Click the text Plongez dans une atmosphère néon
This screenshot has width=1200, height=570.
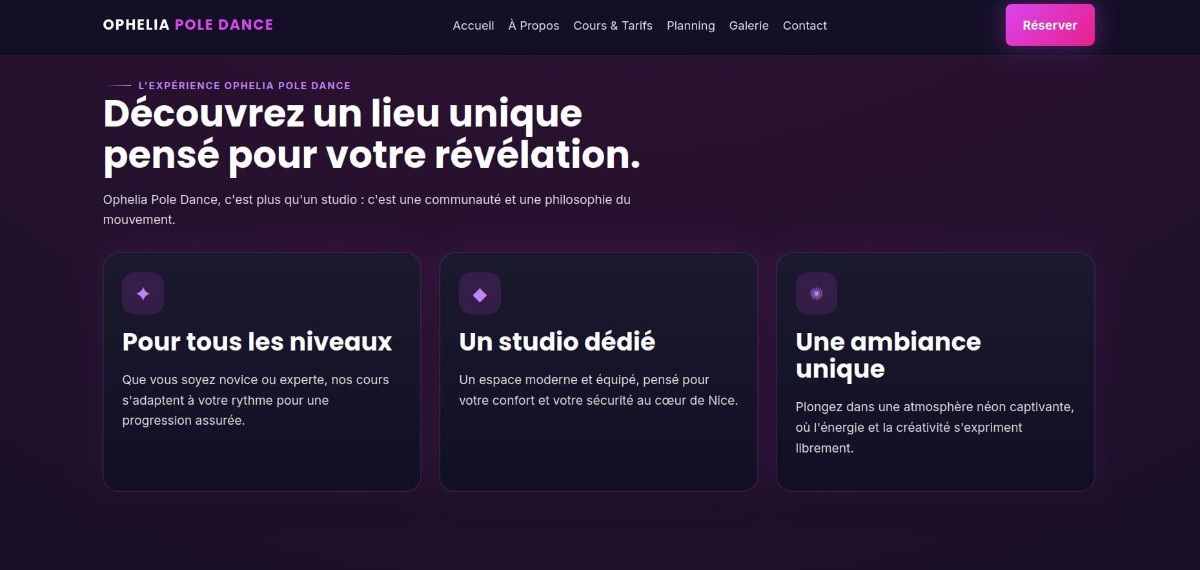pyautogui.click(x=935, y=427)
